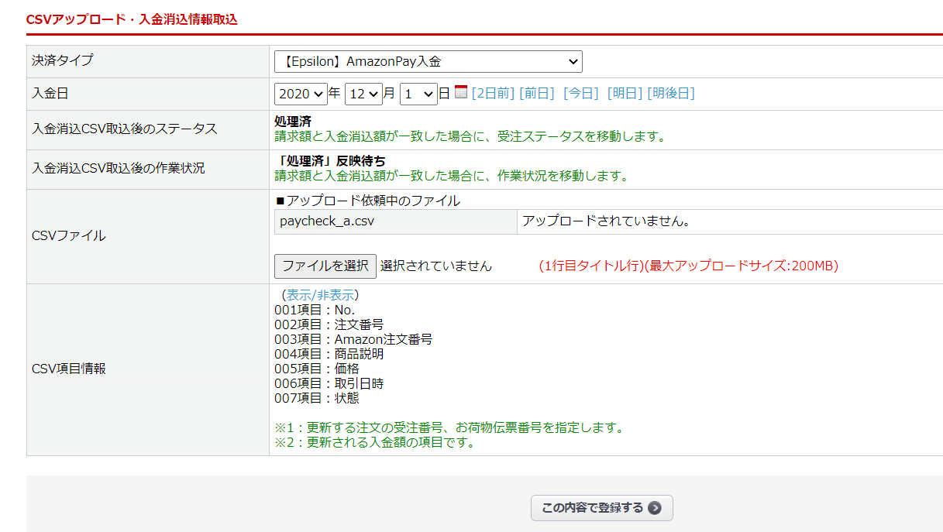Jump to [明後日] using the link
943x532 pixels.
(671, 93)
